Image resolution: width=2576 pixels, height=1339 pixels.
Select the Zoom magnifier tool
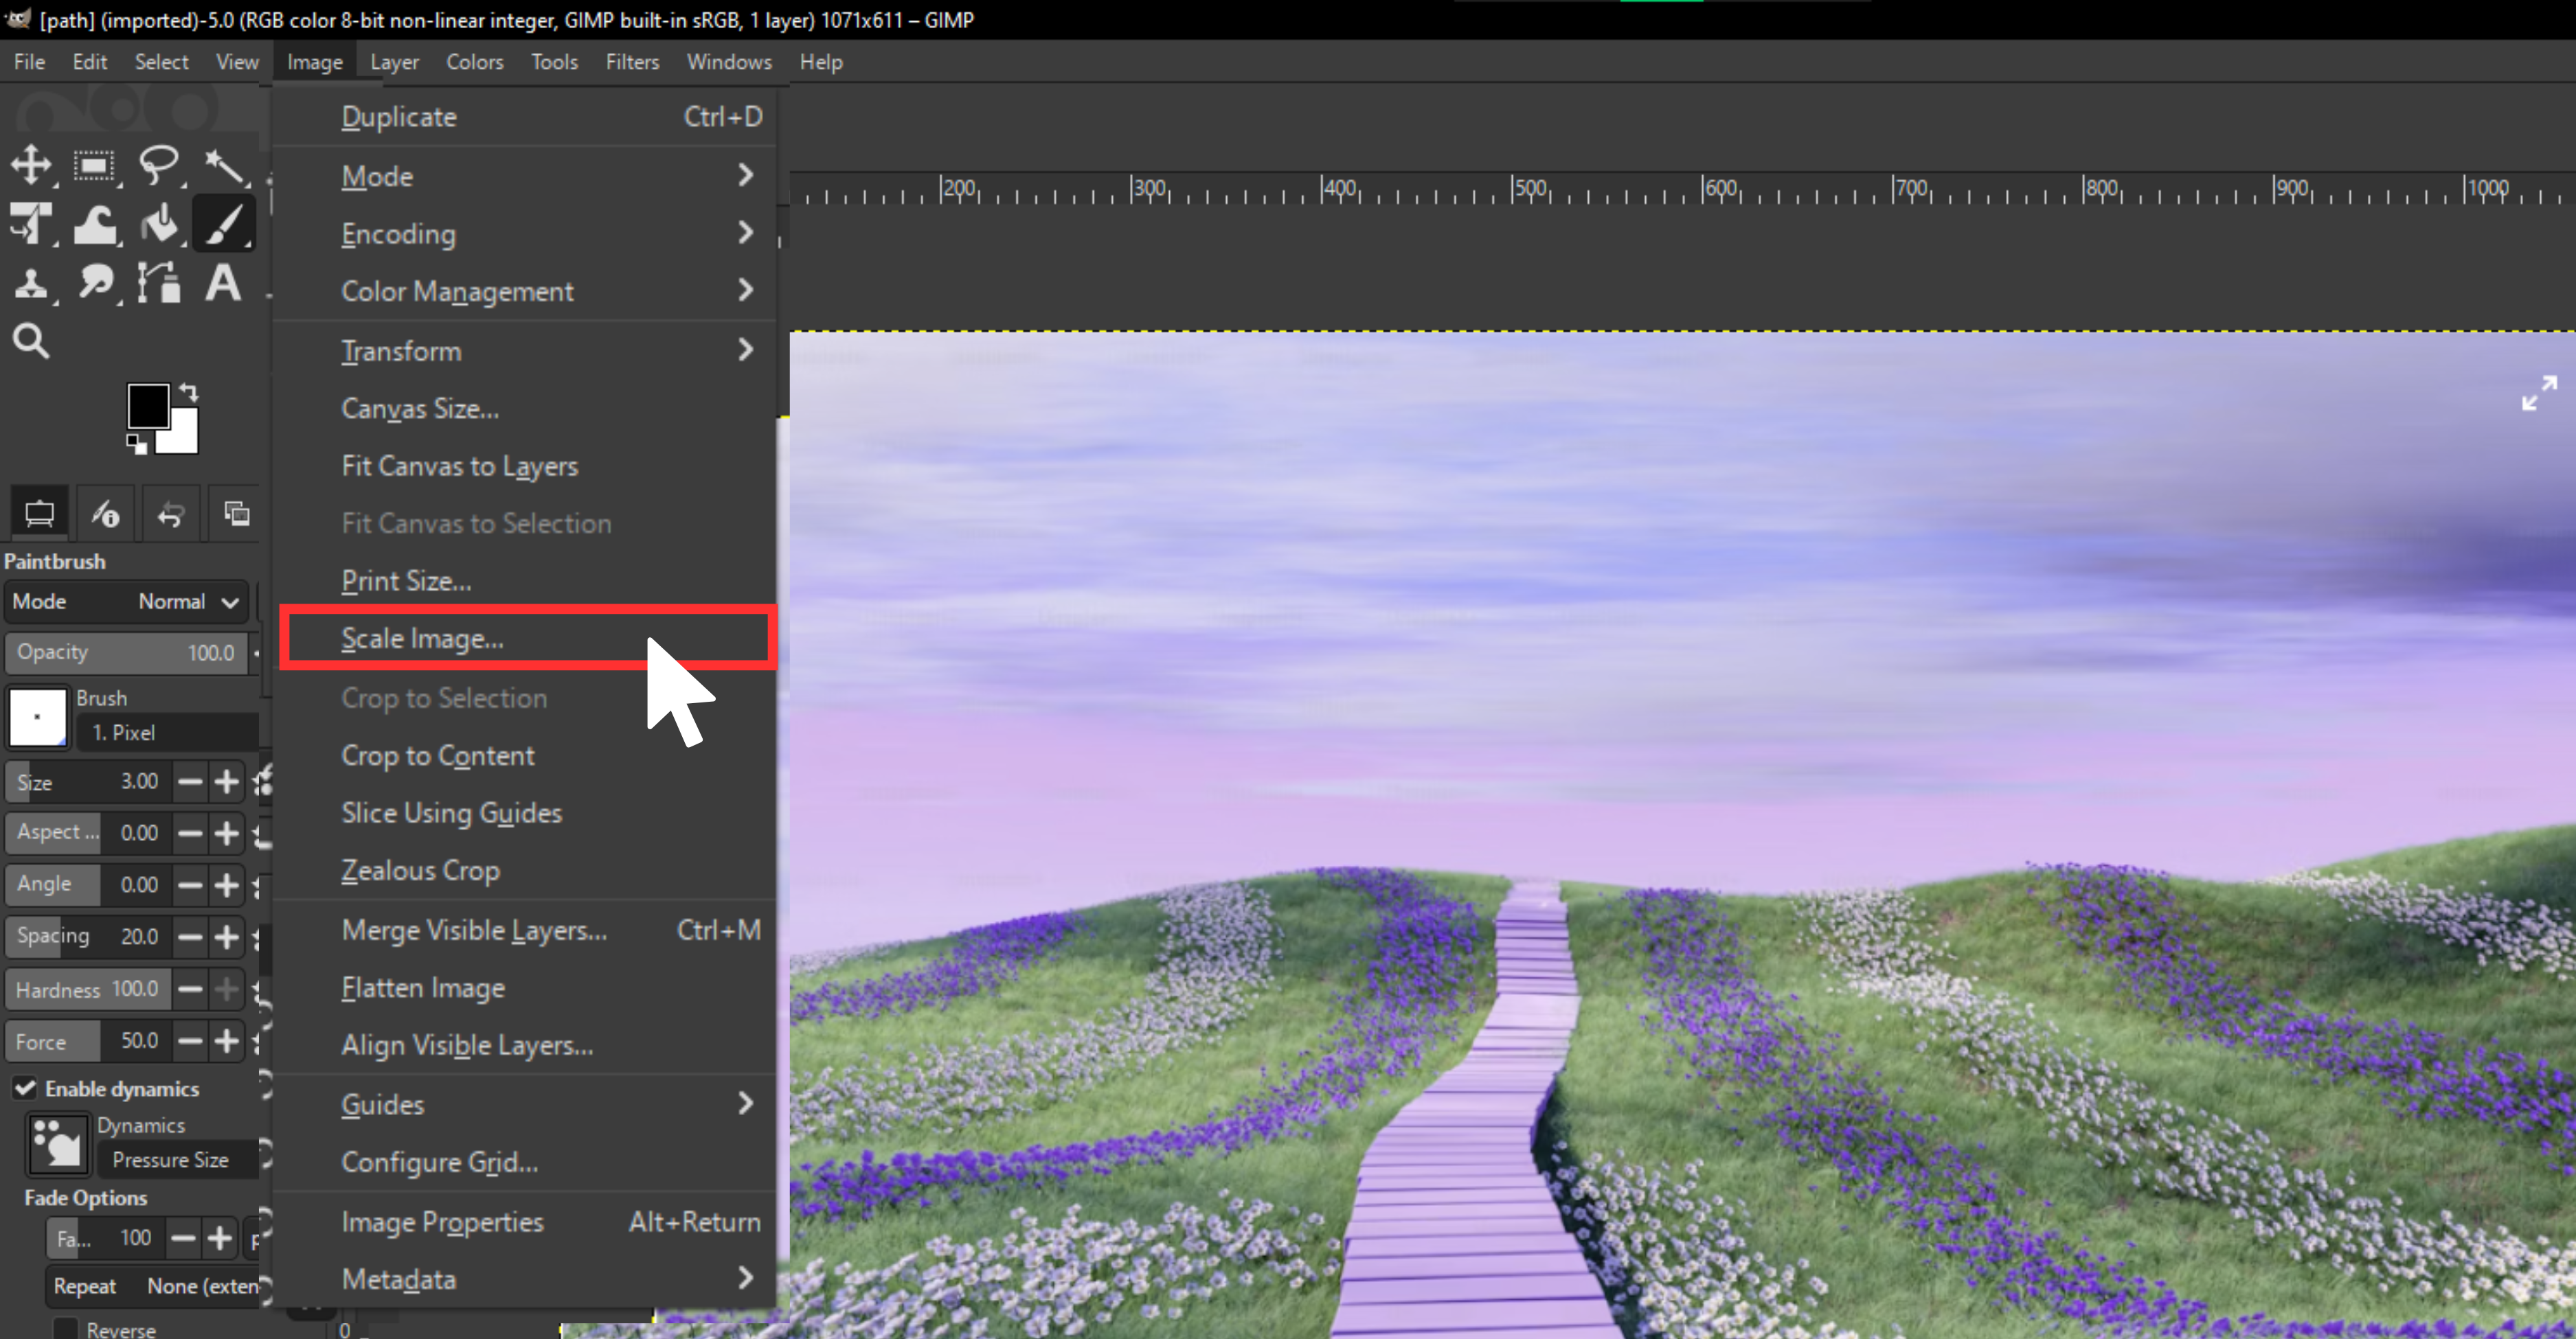(31, 341)
